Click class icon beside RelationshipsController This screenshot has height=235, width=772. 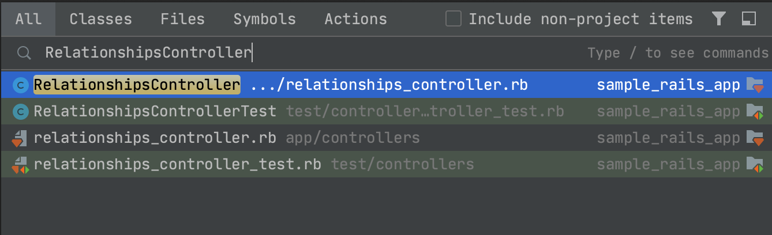21,85
